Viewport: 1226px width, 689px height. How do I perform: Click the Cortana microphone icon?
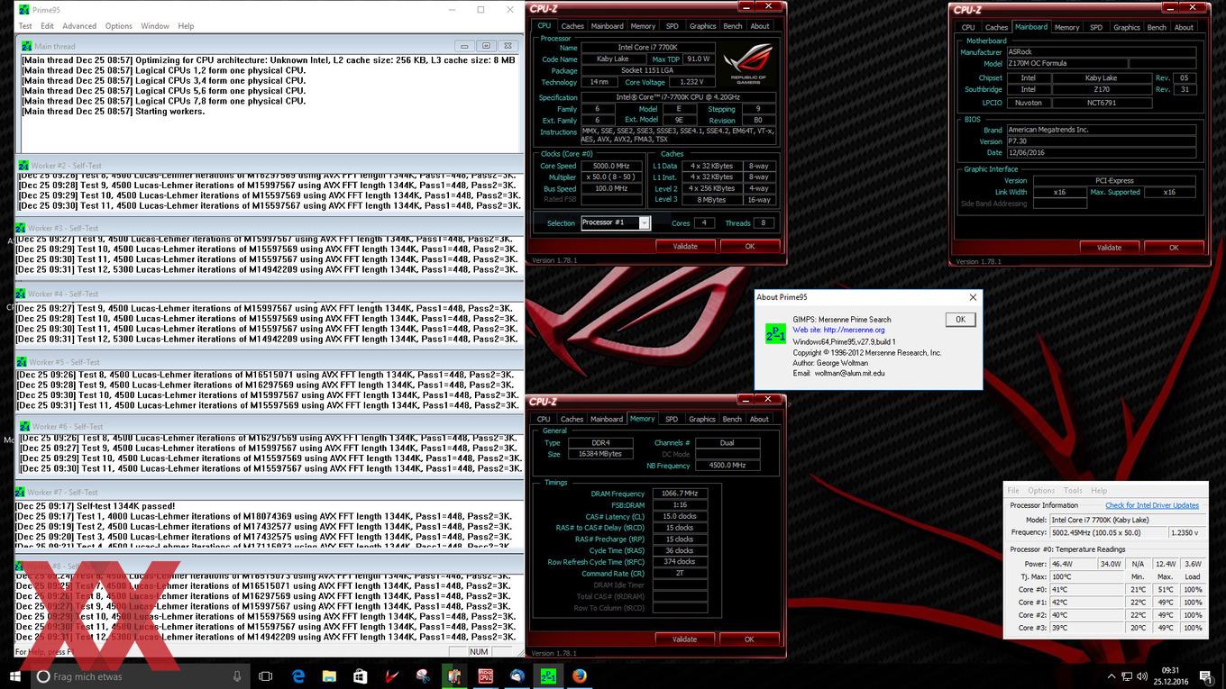click(x=237, y=675)
